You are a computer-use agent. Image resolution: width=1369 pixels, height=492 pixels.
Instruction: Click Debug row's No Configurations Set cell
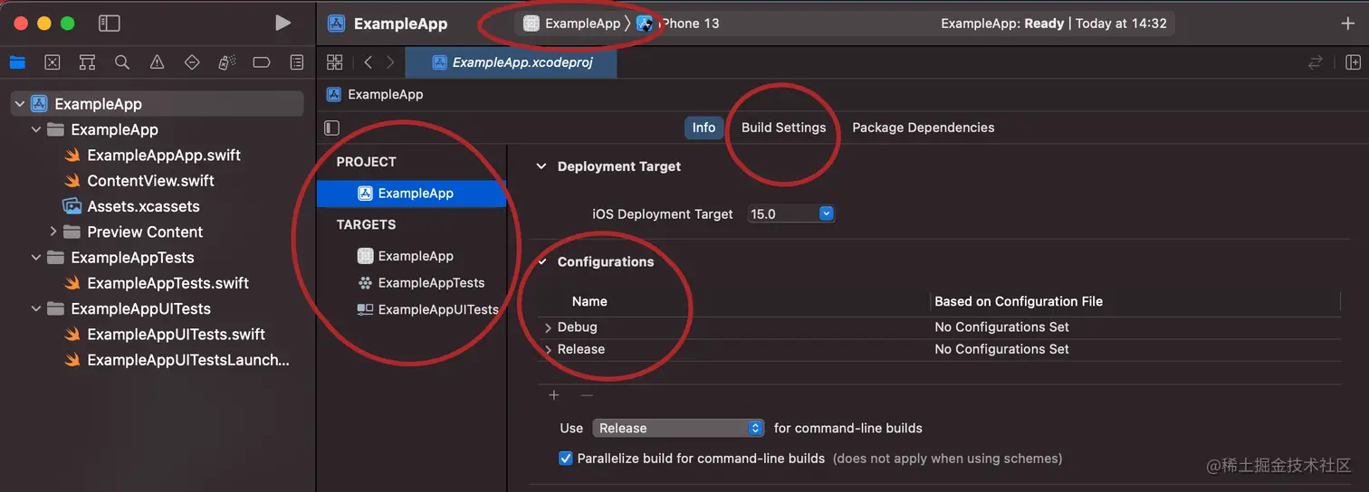(x=1001, y=327)
